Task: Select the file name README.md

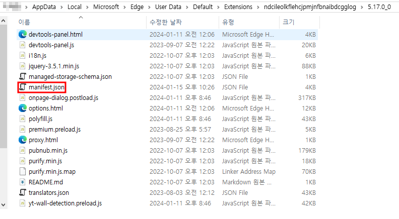Action: 46,182
